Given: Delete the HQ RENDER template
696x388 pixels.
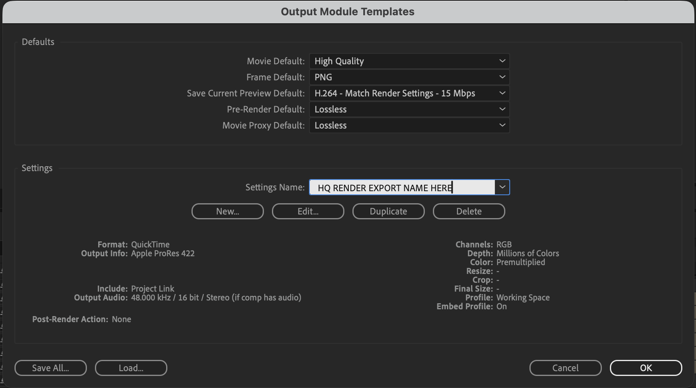Looking at the screenshot, I should pos(469,211).
